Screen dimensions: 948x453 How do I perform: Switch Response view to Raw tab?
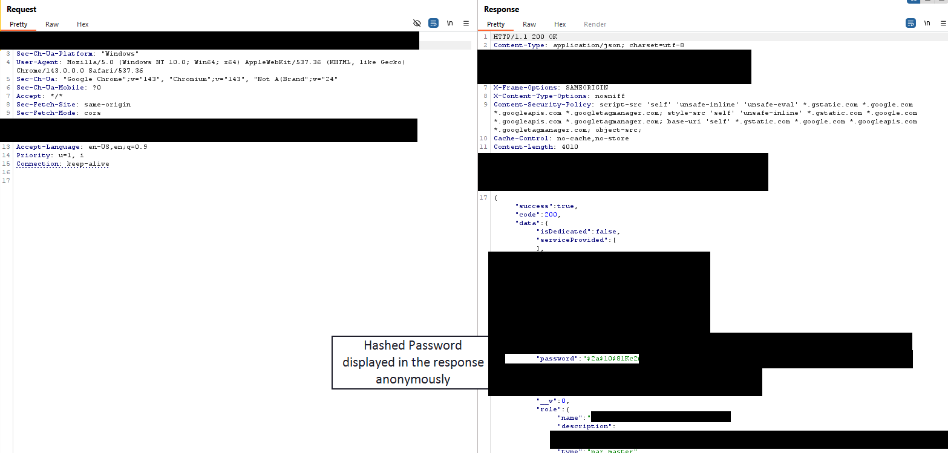[x=529, y=24]
